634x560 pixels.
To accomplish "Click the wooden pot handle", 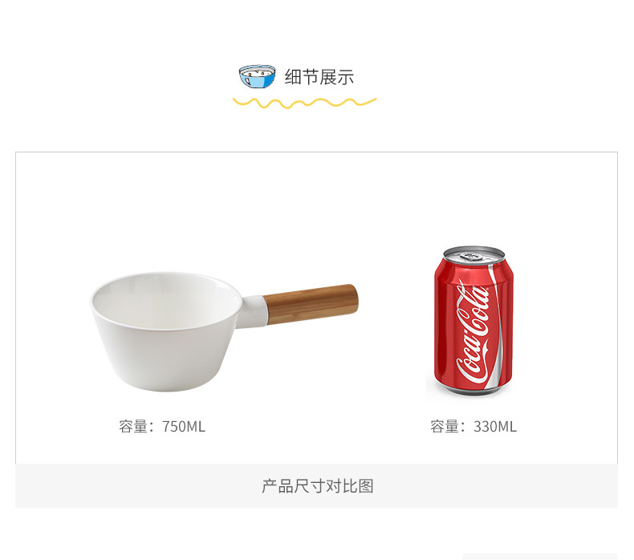I will tap(311, 303).
